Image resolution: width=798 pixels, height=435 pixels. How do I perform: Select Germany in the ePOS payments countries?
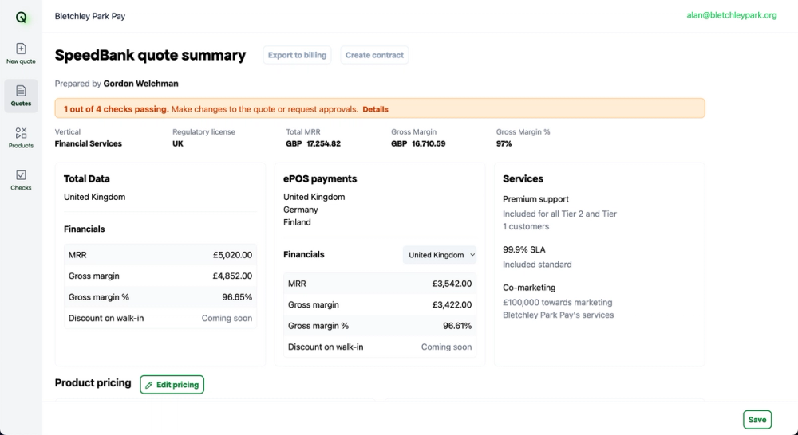coord(301,210)
